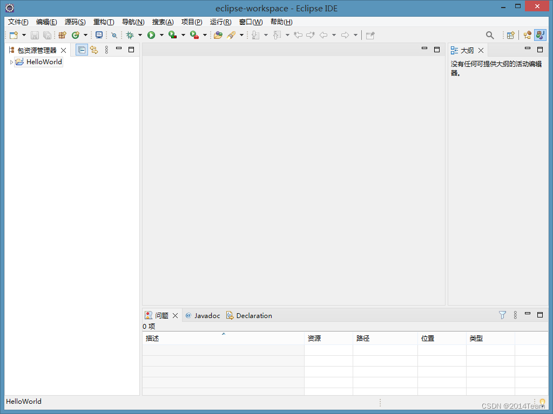Click the Debug bug icon
Viewport: 553px width, 414px height.
coord(130,35)
